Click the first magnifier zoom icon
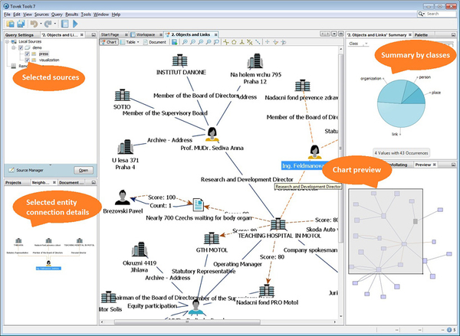Screen dimensions: 460x336 185,42
